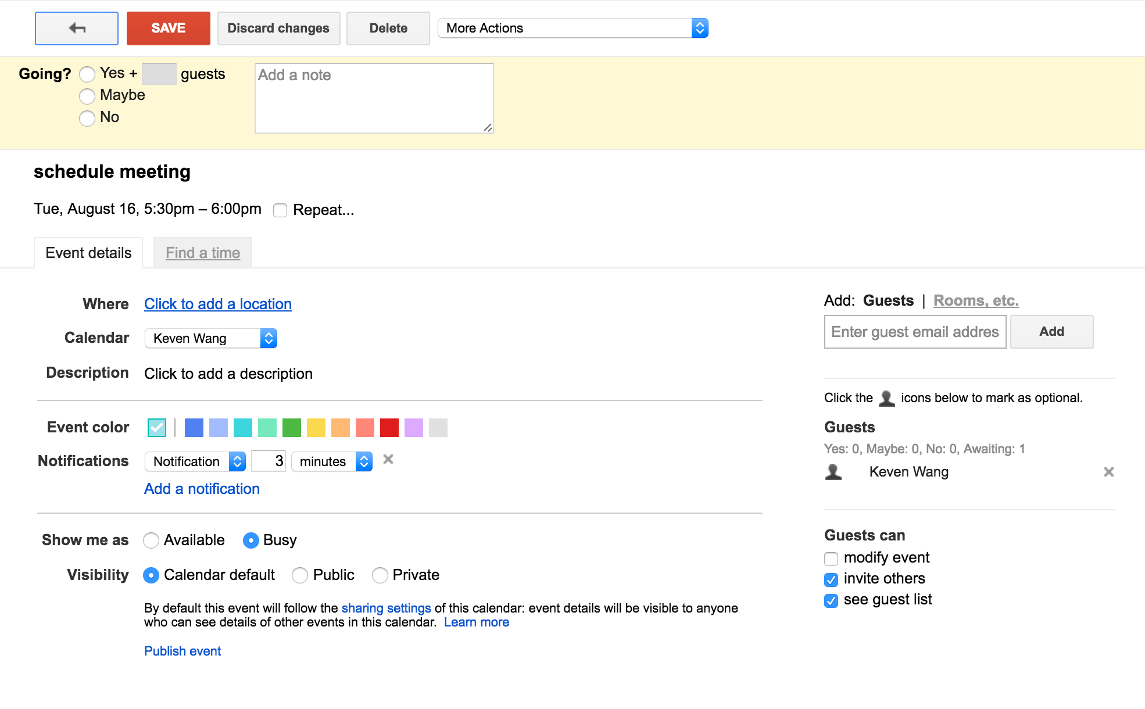Remove guest Keven Wang with X
Viewport: 1145px width, 709px height.
click(1108, 472)
